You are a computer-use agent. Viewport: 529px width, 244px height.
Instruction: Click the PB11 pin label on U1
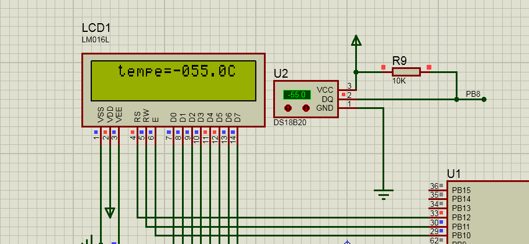[x=461, y=227]
